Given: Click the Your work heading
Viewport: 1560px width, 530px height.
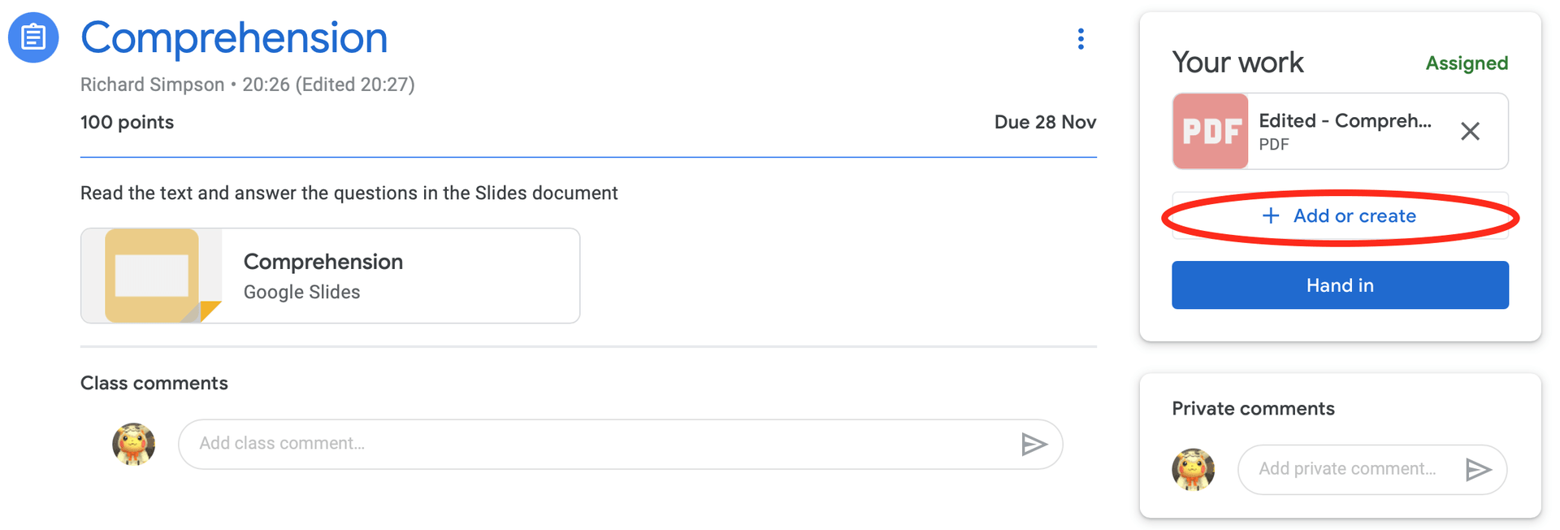Looking at the screenshot, I should [1237, 63].
